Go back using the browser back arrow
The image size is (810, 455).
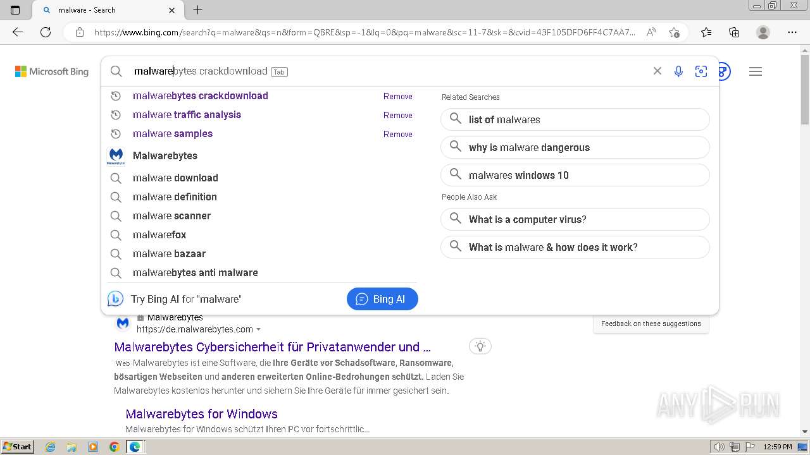[x=18, y=32]
